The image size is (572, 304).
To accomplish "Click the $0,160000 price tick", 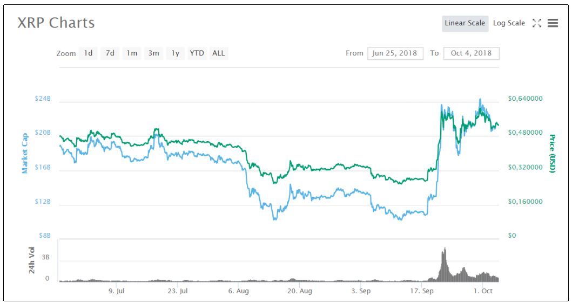I will click(525, 202).
